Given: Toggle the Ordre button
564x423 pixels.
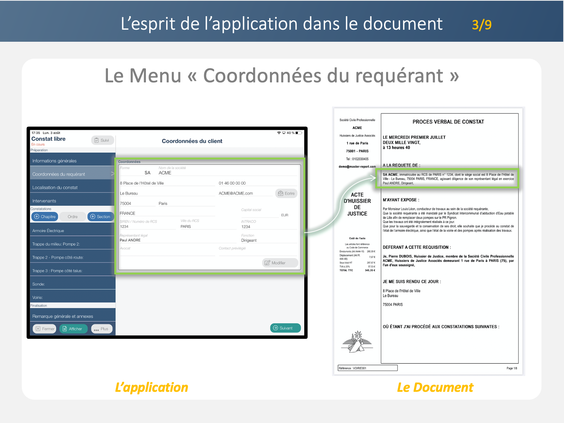Looking at the screenshot, I should tap(73, 217).
